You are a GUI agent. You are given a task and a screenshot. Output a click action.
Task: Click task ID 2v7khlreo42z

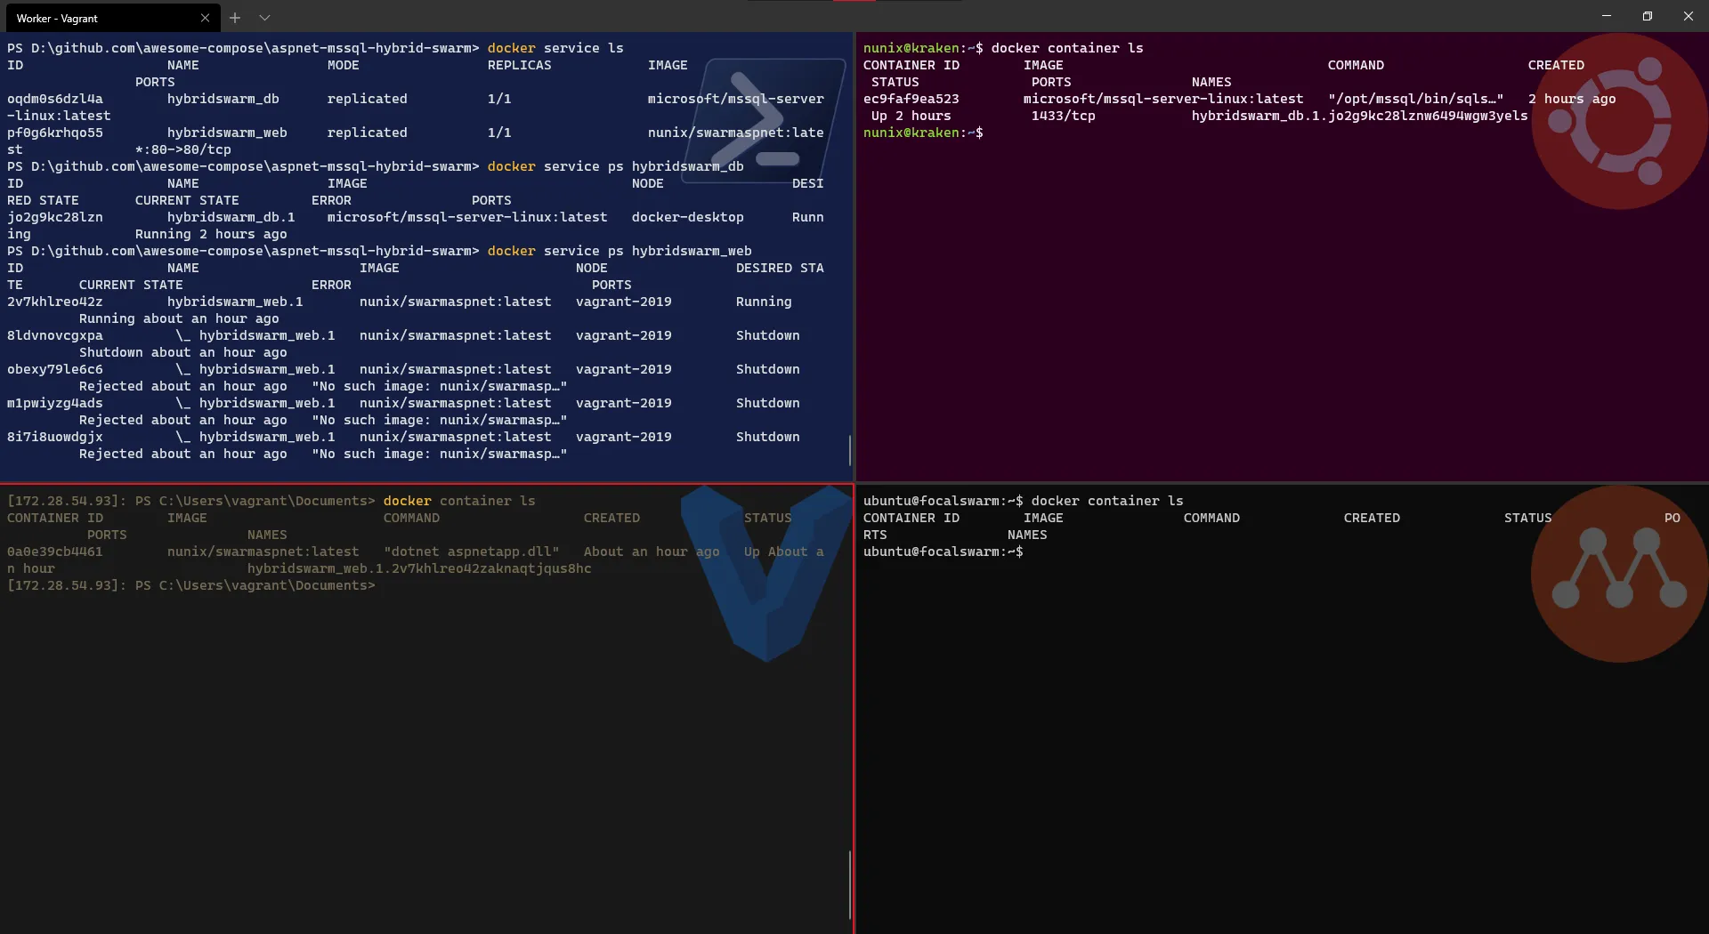coord(55,302)
